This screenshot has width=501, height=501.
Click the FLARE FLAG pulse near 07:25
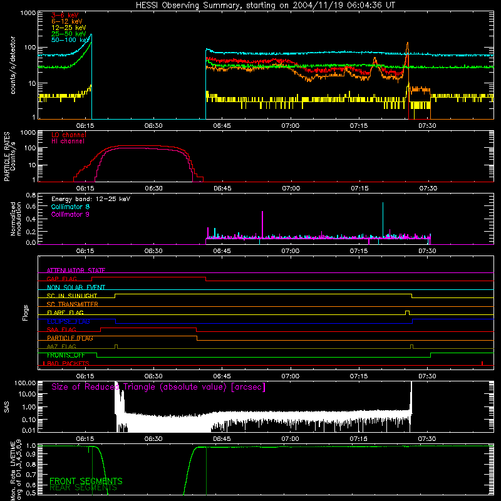point(407,312)
